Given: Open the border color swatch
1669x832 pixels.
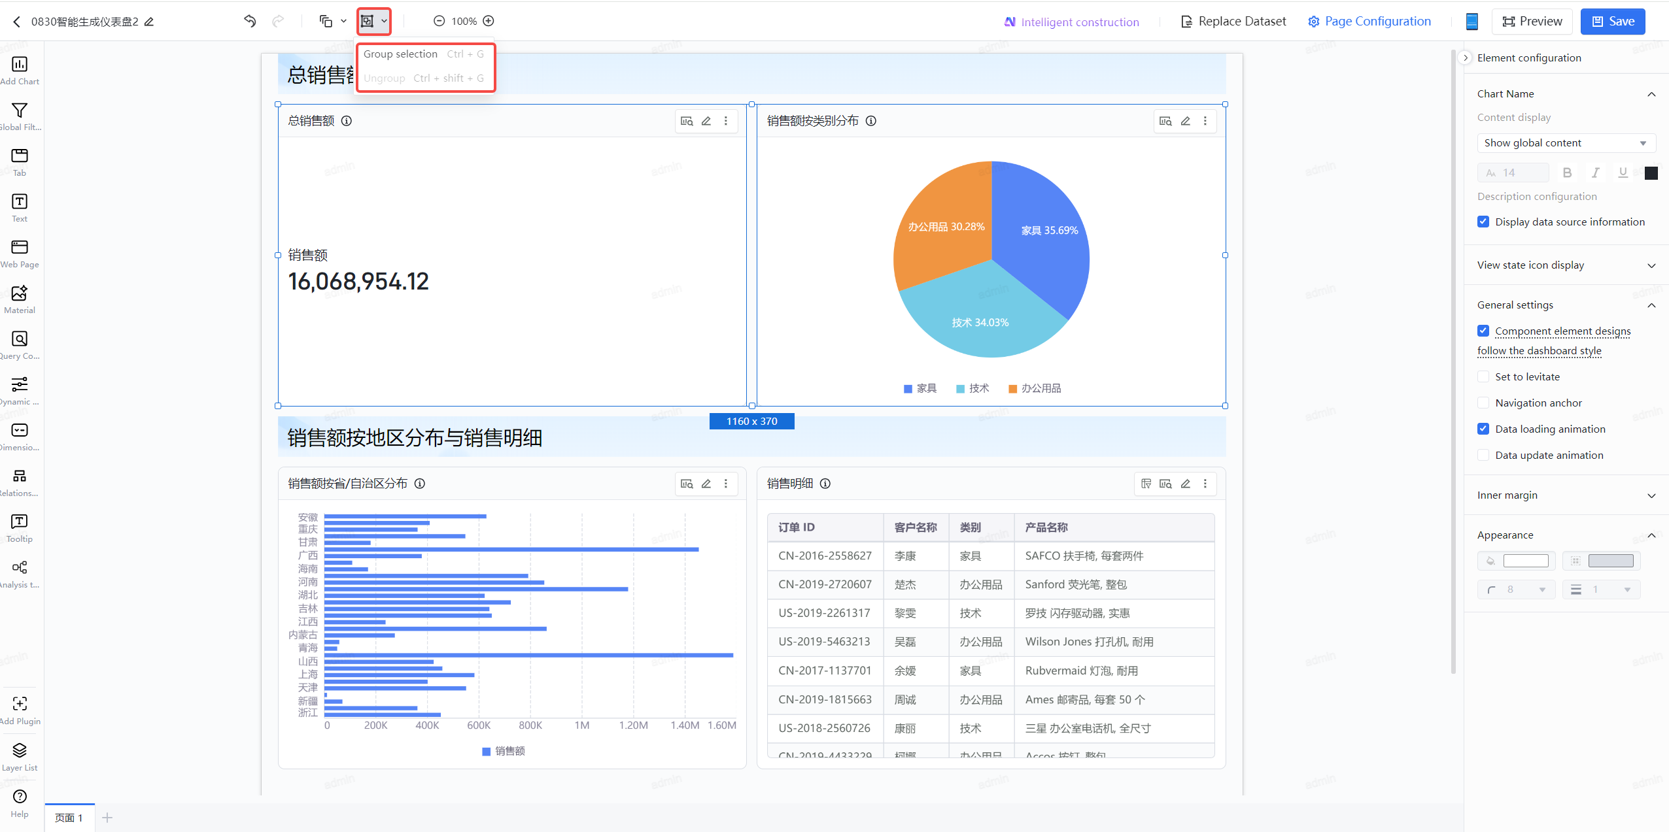Looking at the screenshot, I should coord(1611,561).
